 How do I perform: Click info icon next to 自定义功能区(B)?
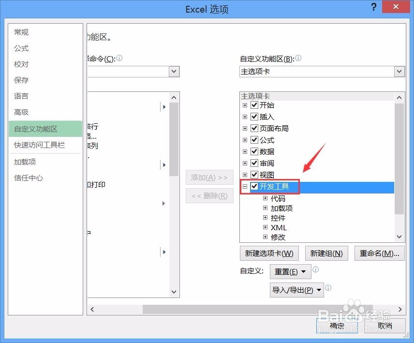(x=298, y=58)
